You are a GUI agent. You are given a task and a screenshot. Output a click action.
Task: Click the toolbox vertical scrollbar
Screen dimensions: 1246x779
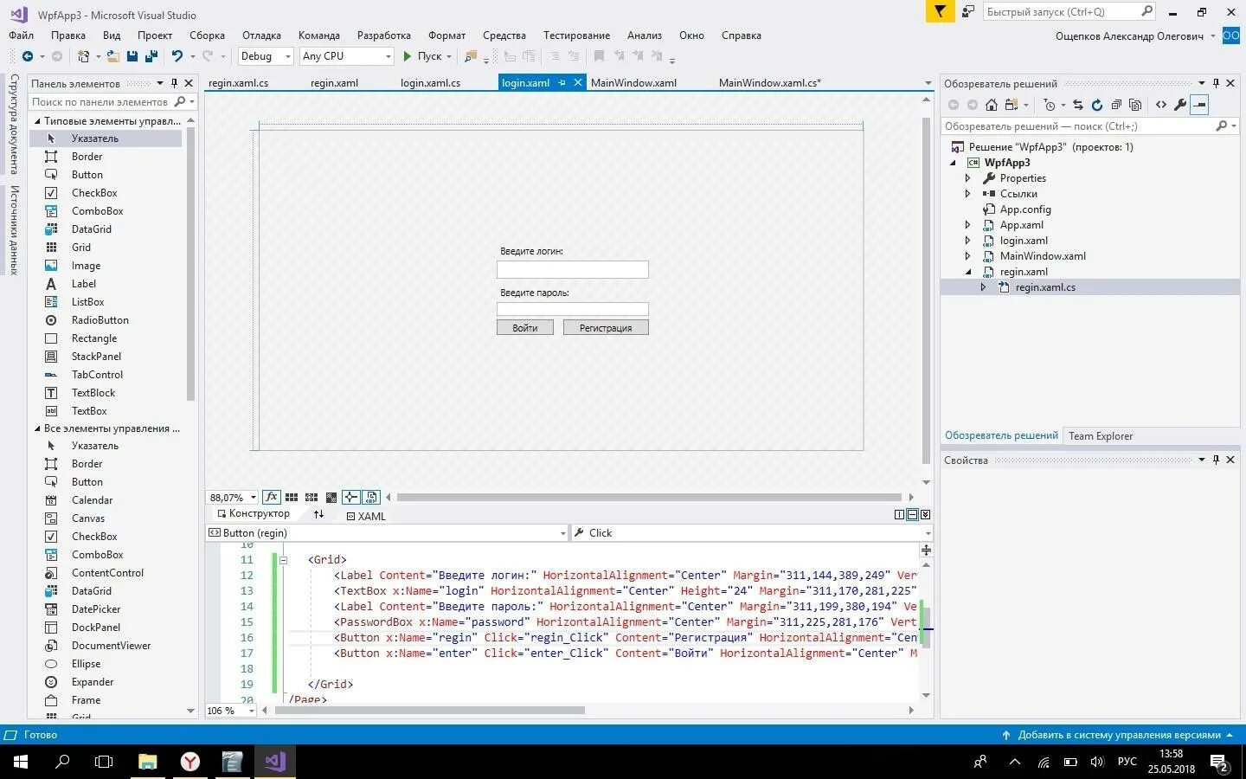(191, 264)
